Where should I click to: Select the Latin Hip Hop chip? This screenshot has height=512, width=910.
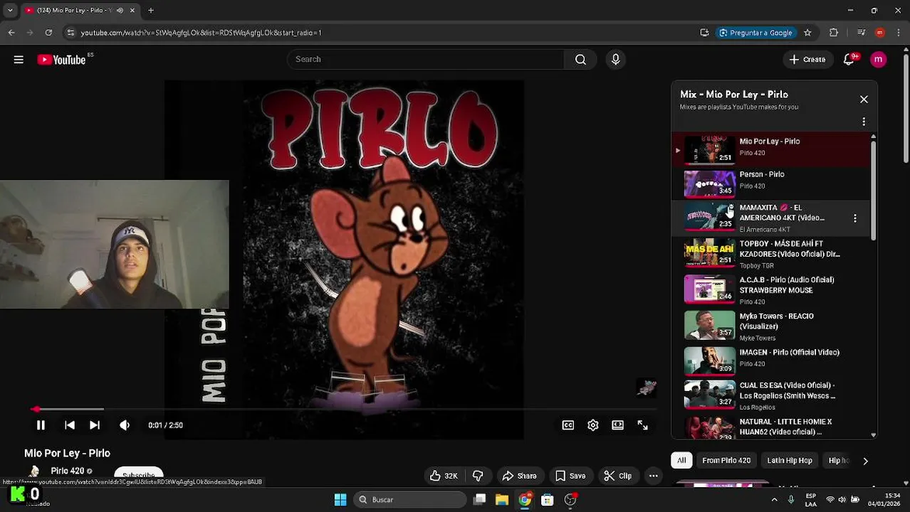[789, 461]
